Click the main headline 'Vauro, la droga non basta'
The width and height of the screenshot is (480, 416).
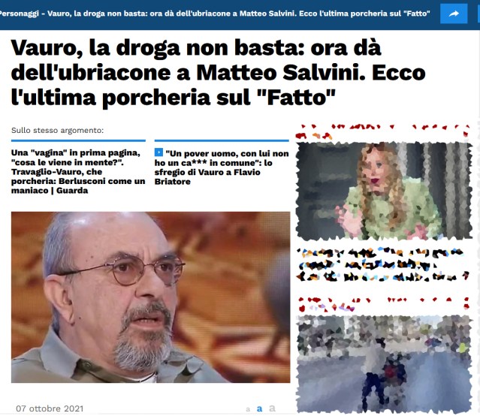click(x=219, y=73)
